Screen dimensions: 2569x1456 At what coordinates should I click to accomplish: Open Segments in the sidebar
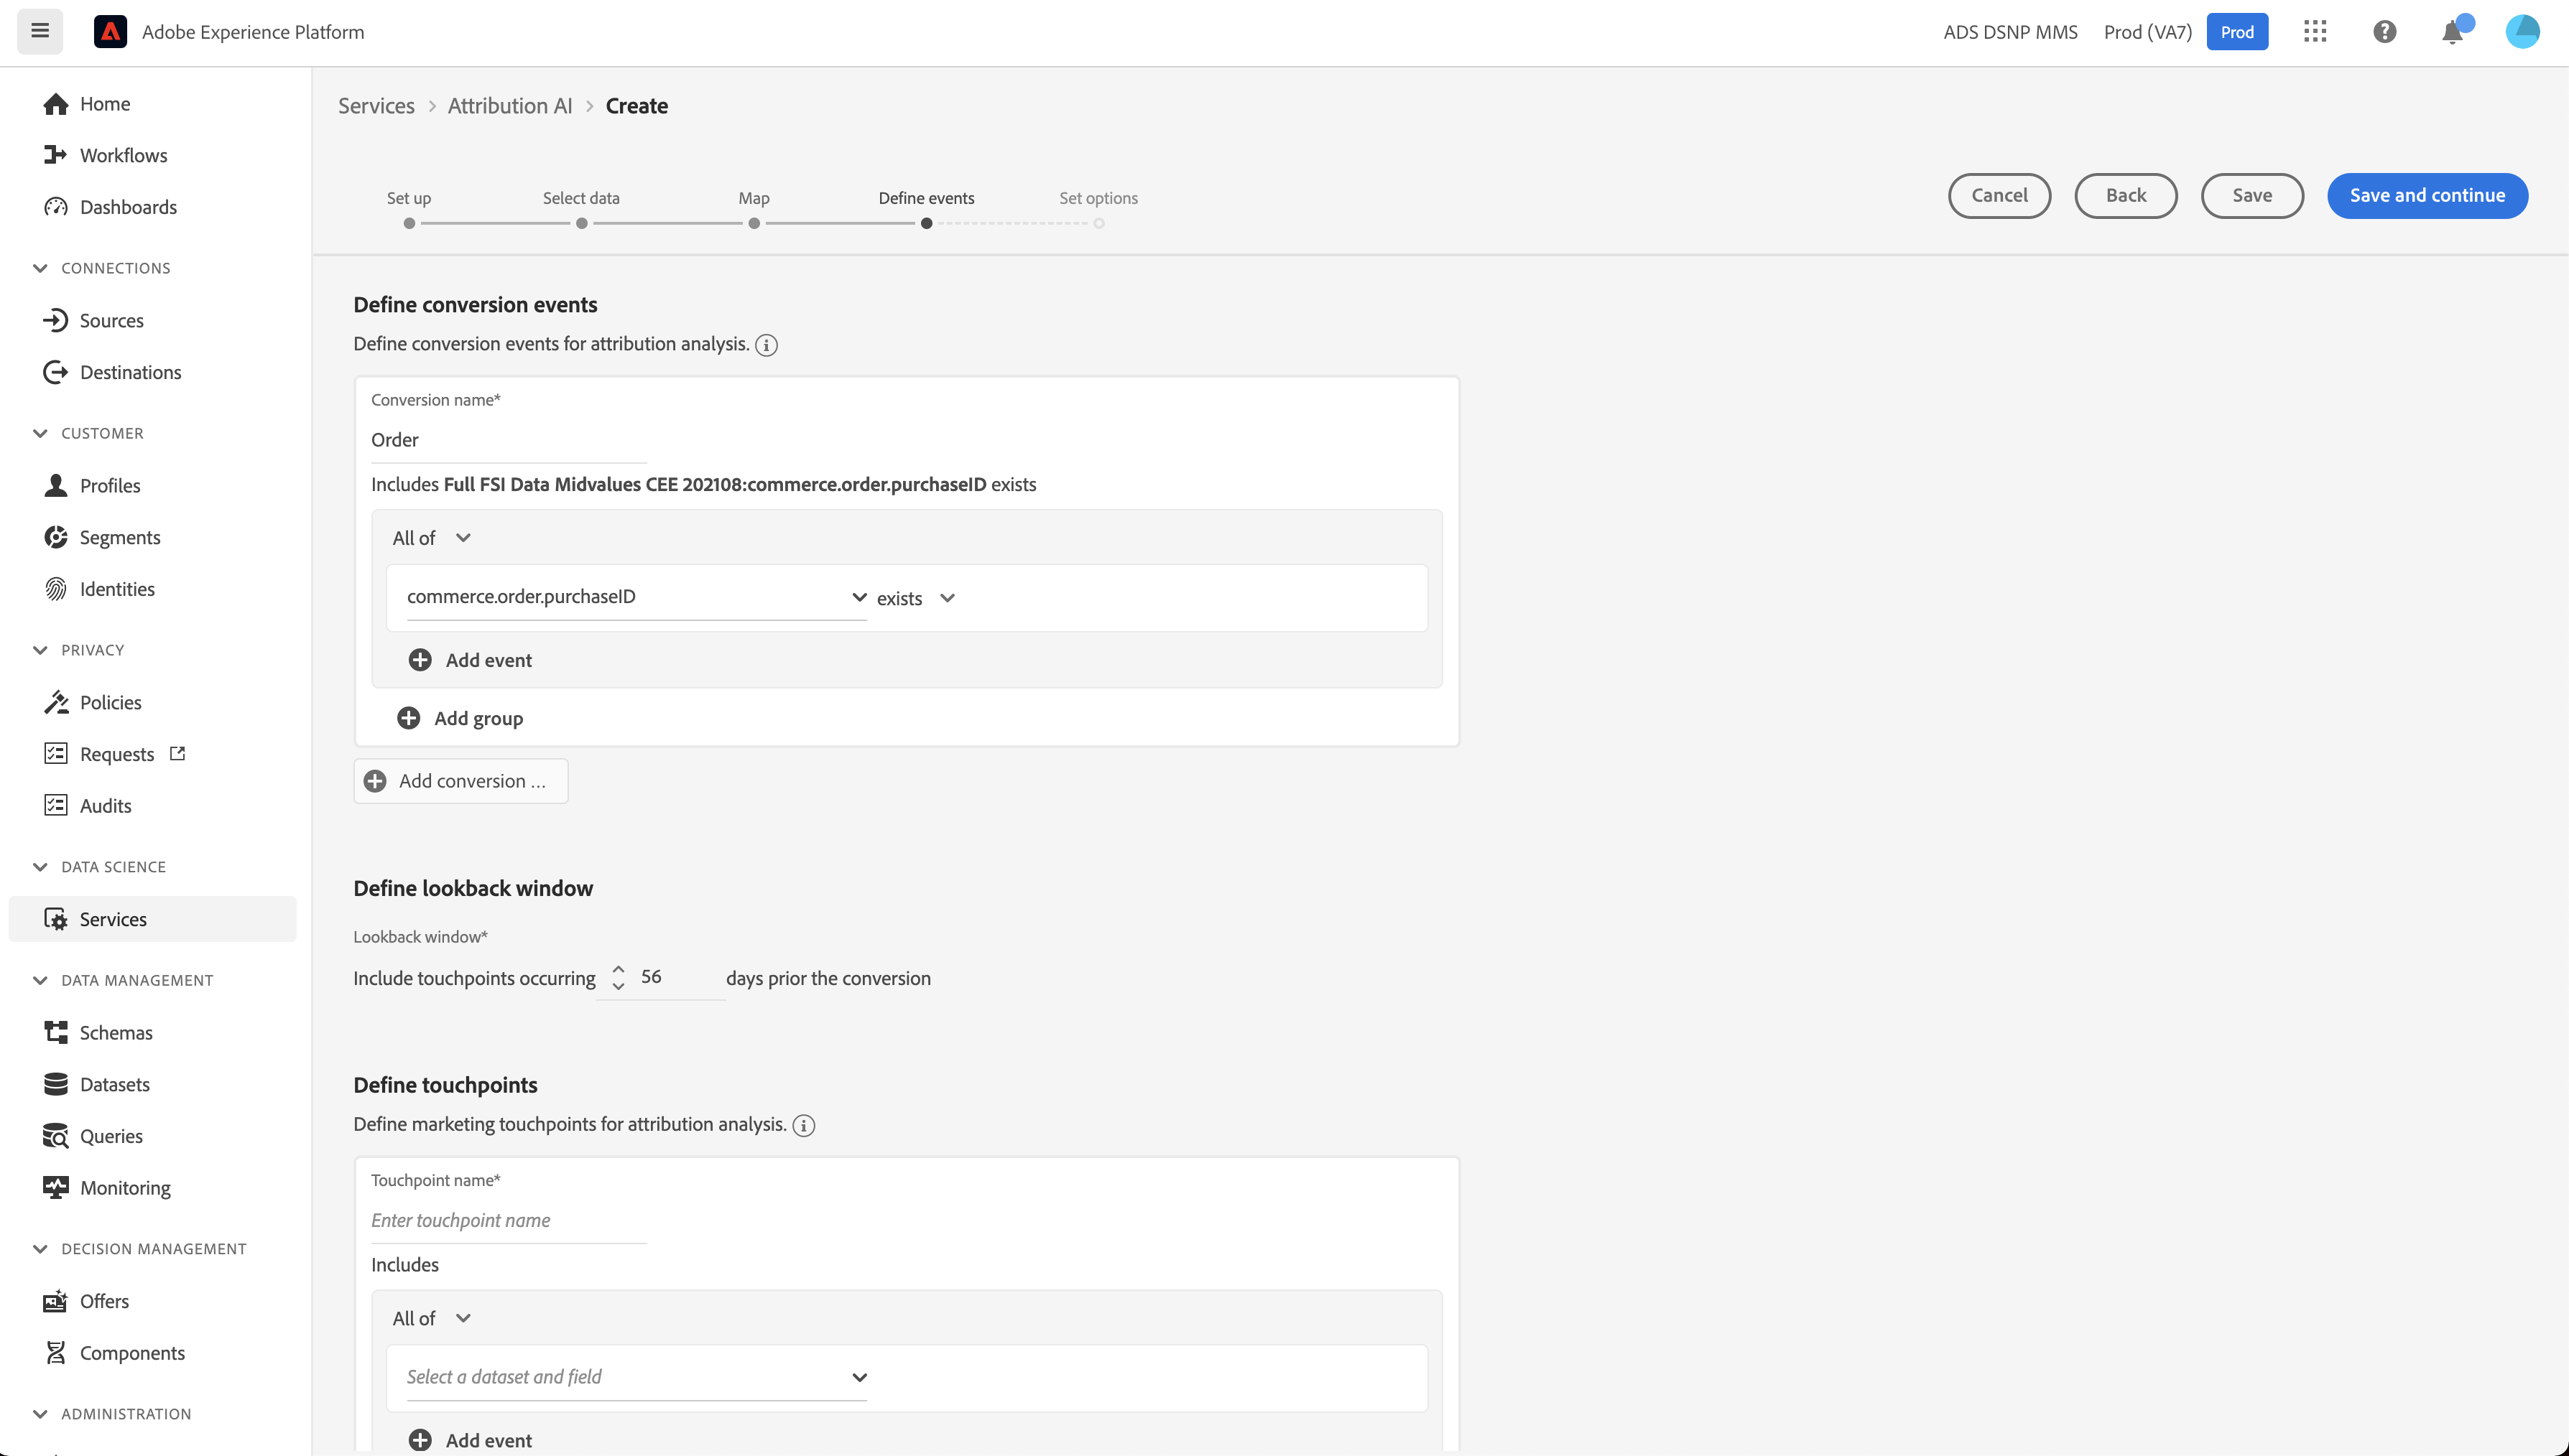119,537
